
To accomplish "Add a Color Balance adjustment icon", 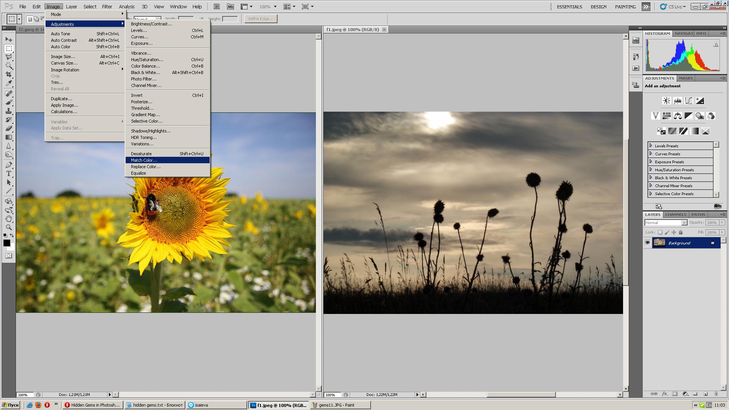I will 677,116.
